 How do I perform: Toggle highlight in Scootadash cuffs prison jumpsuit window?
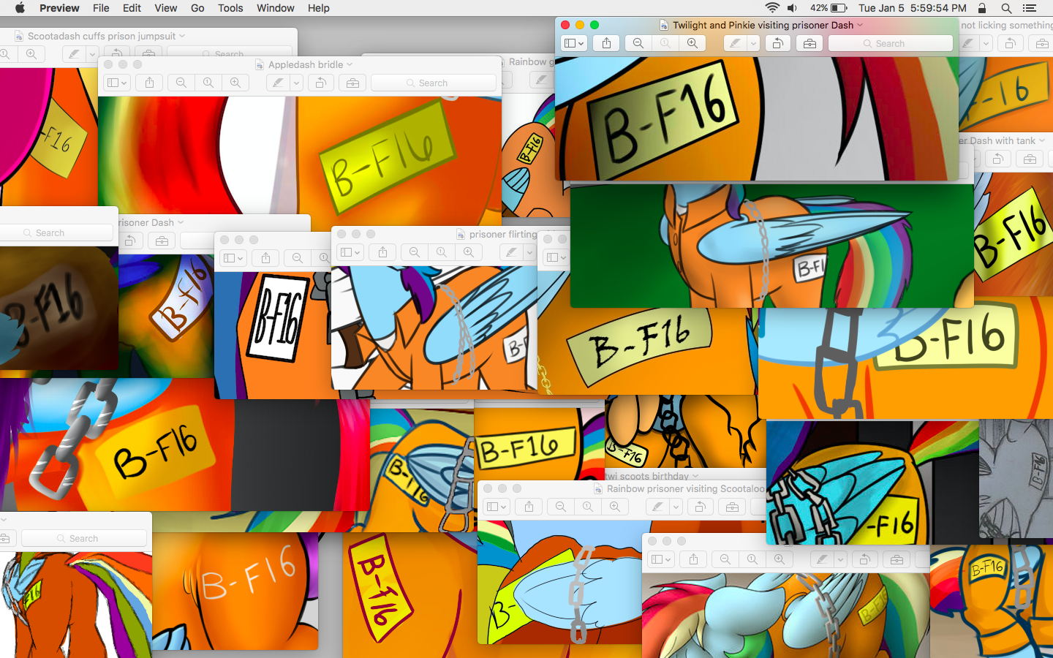pos(74,54)
